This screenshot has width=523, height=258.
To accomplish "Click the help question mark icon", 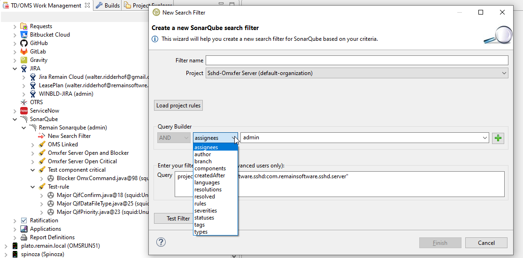I will 161,242.
